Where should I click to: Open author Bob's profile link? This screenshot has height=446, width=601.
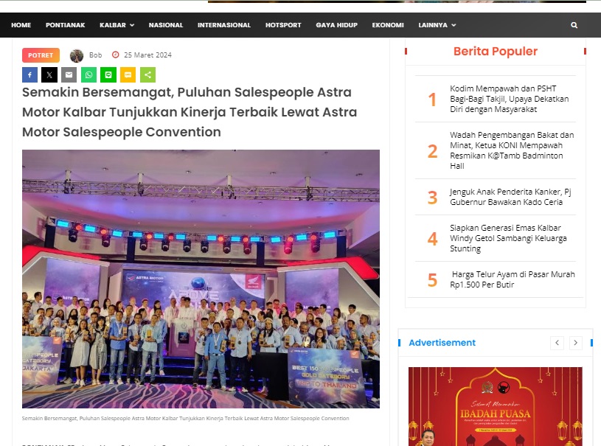[95, 55]
